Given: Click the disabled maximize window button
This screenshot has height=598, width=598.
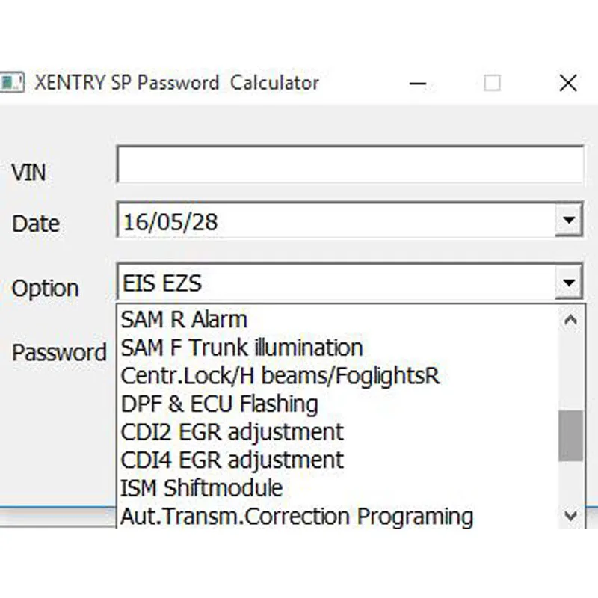Looking at the screenshot, I should (x=492, y=83).
